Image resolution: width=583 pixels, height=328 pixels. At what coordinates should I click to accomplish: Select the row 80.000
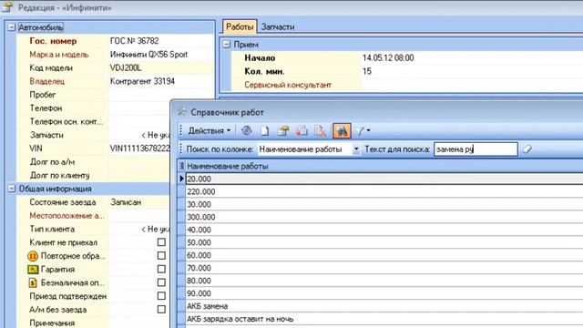(x=384, y=281)
